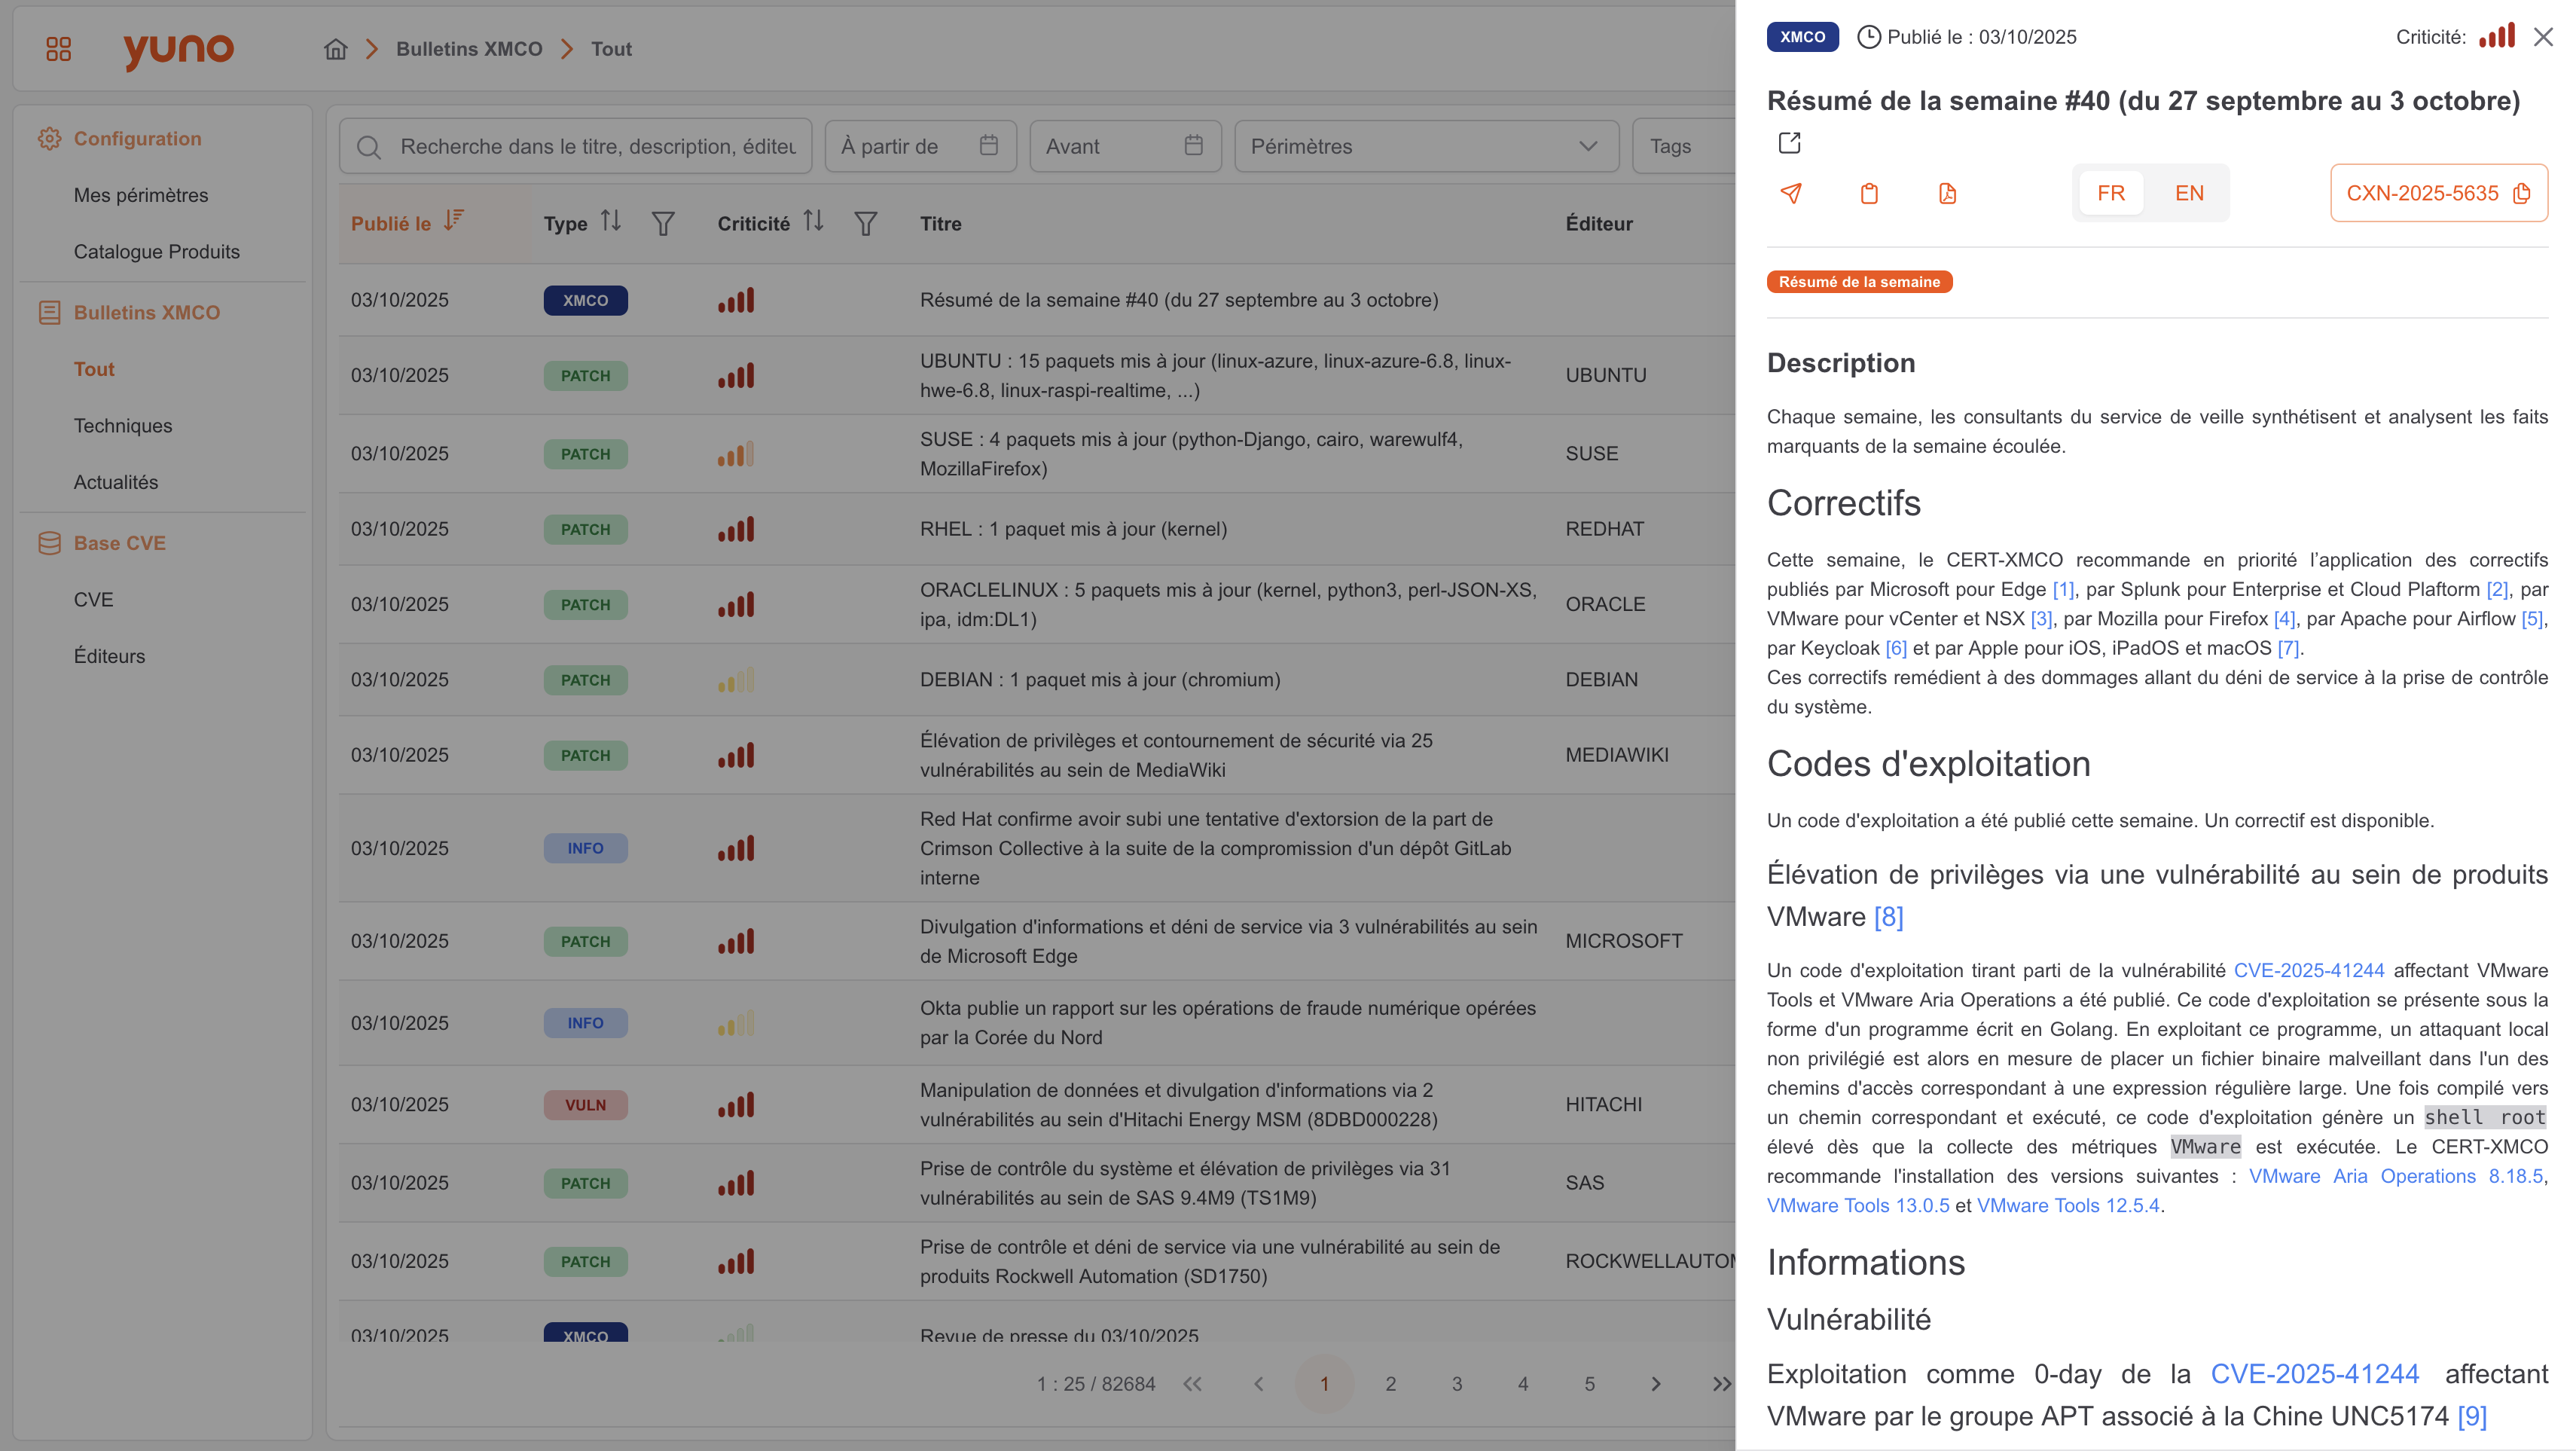This screenshot has height=1451, width=2576.
Task: Click the send bulletin paper-plane icon
Action: click(1791, 193)
